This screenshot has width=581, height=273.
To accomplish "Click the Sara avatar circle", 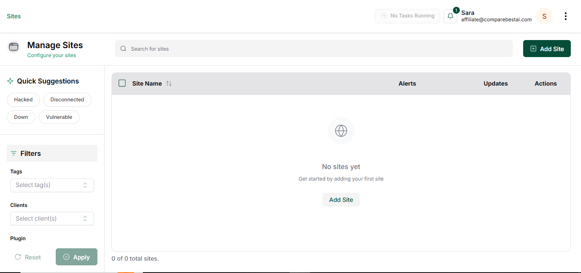I will 544,16.
